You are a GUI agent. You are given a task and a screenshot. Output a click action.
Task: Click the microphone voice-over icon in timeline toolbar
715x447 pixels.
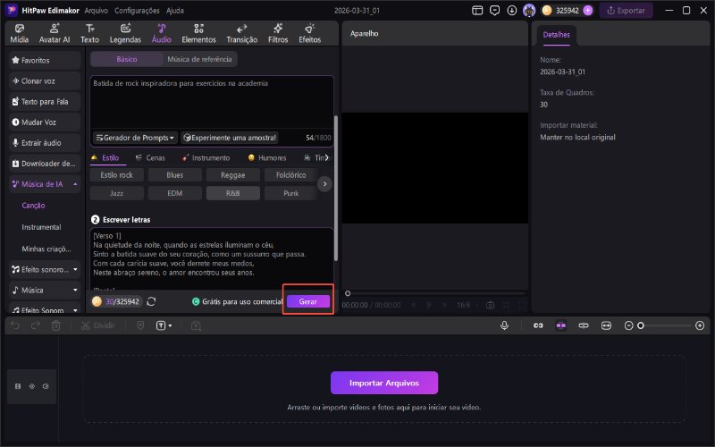[505, 325]
